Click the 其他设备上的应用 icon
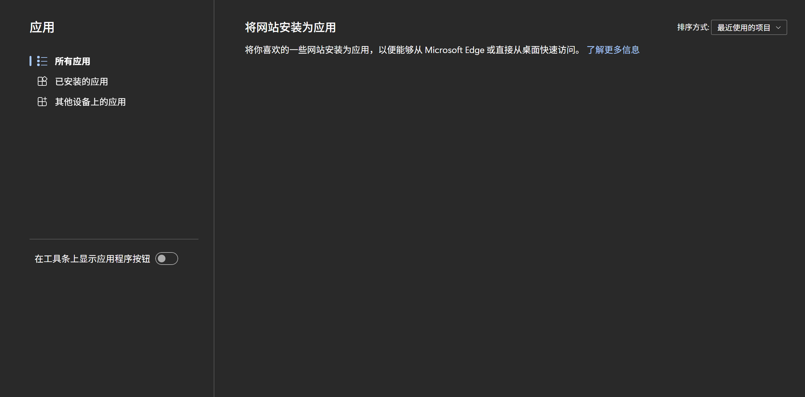 [42, 102]
